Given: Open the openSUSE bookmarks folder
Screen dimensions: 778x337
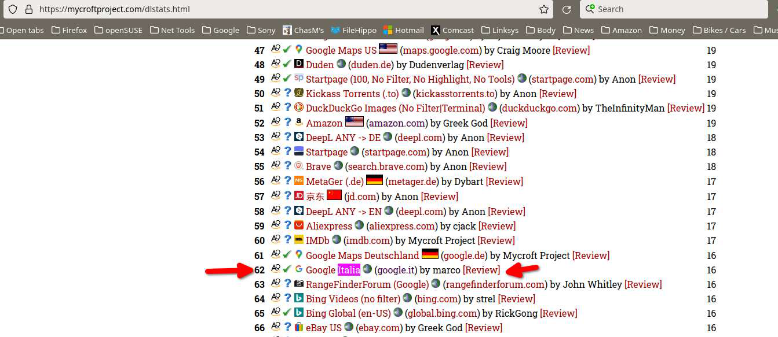Looking at the screenshot, I should tap(118, 30).
